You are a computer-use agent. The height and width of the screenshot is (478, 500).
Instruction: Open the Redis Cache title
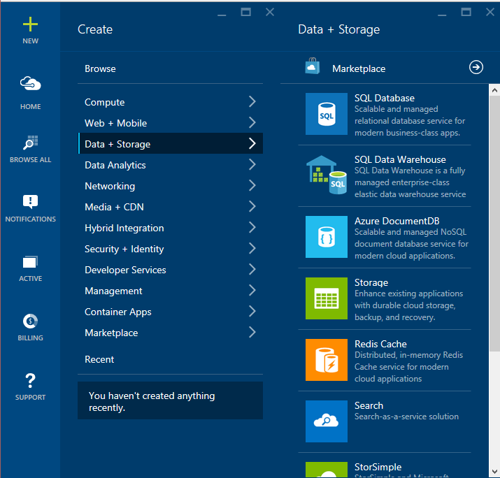click(380, 344)
